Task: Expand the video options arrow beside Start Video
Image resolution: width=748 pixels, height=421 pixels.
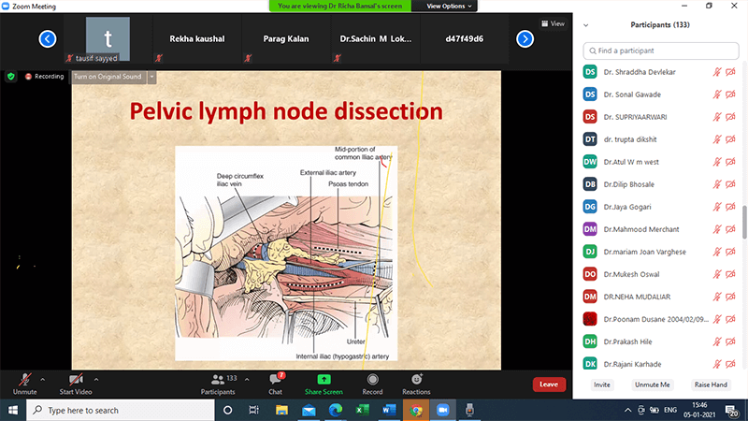Action: tap(96, 379)
